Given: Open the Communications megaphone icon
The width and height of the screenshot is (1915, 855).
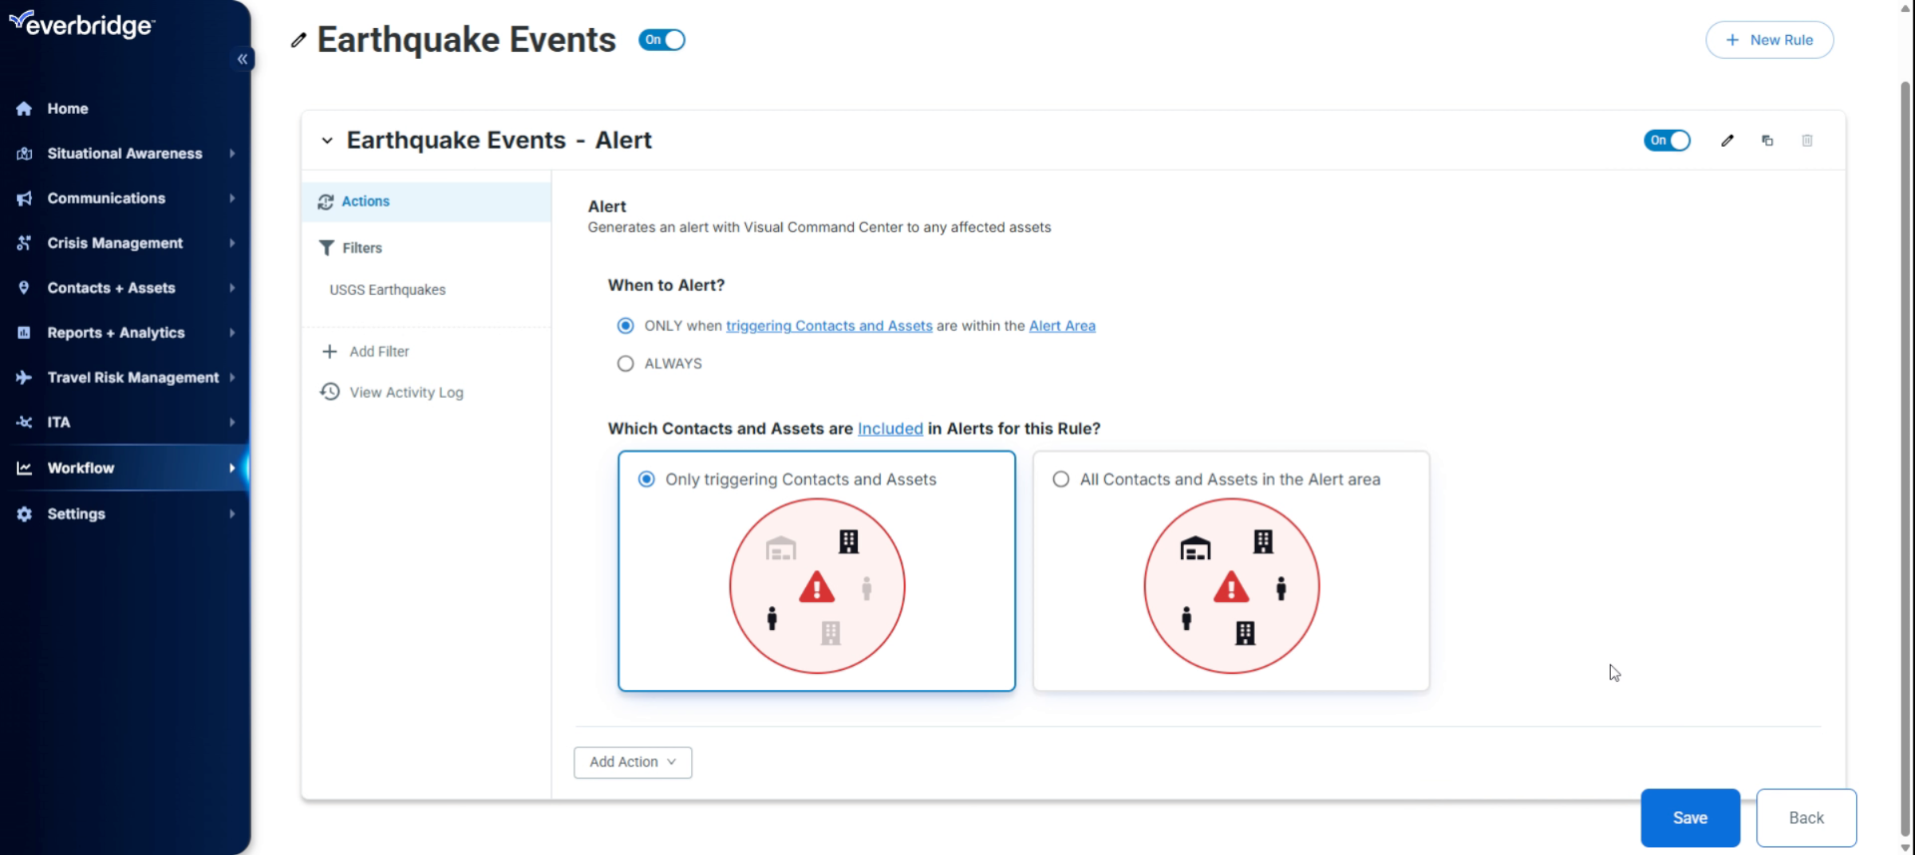Looking at the screenshot, I should coord(25,198).
